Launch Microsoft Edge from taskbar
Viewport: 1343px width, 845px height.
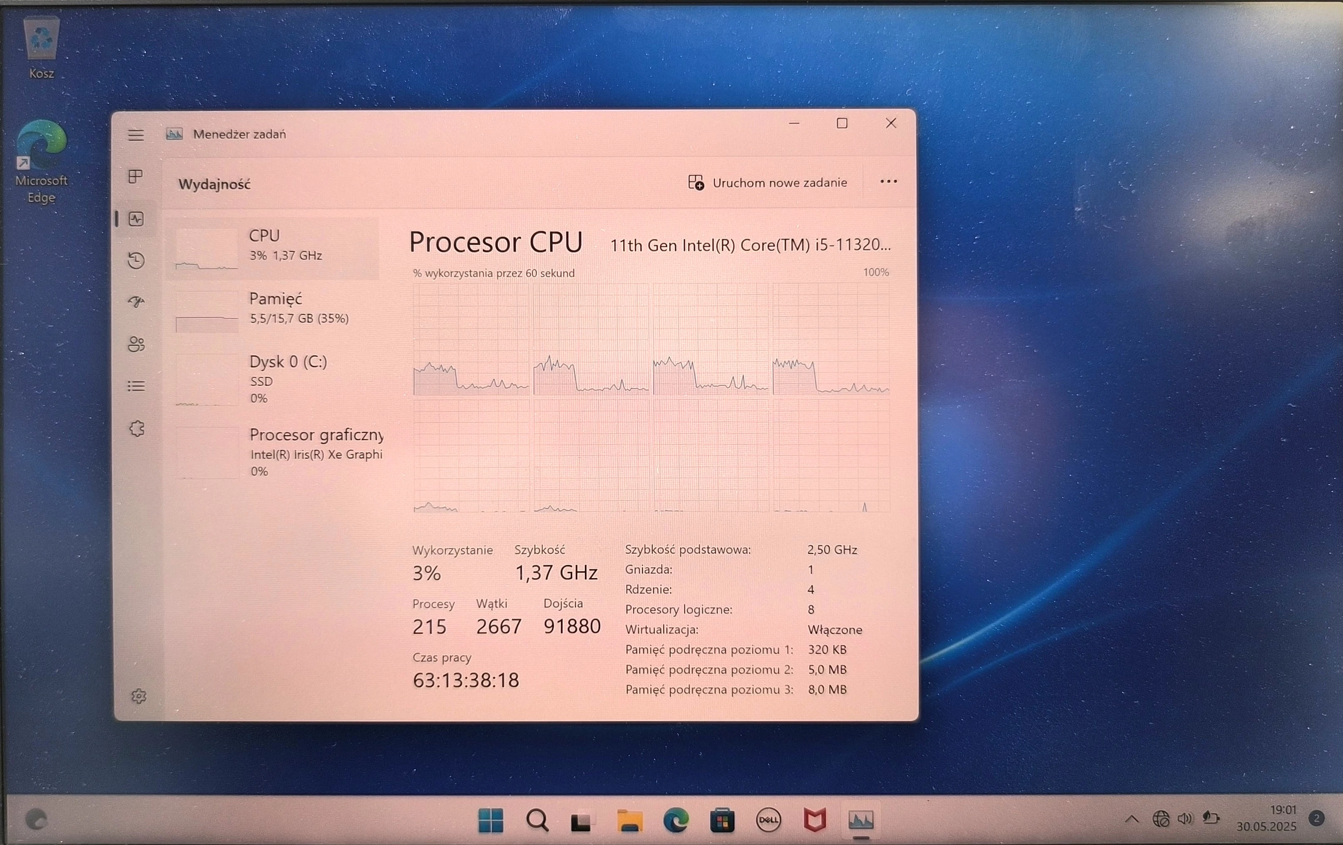pos(675,820)
